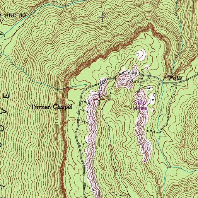Click the black survey cross mark
Viewport: 198px width, 198px height.
coord(102,17)
